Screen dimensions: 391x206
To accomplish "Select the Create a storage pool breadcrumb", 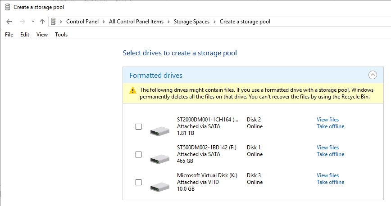I will pos(245,22).
